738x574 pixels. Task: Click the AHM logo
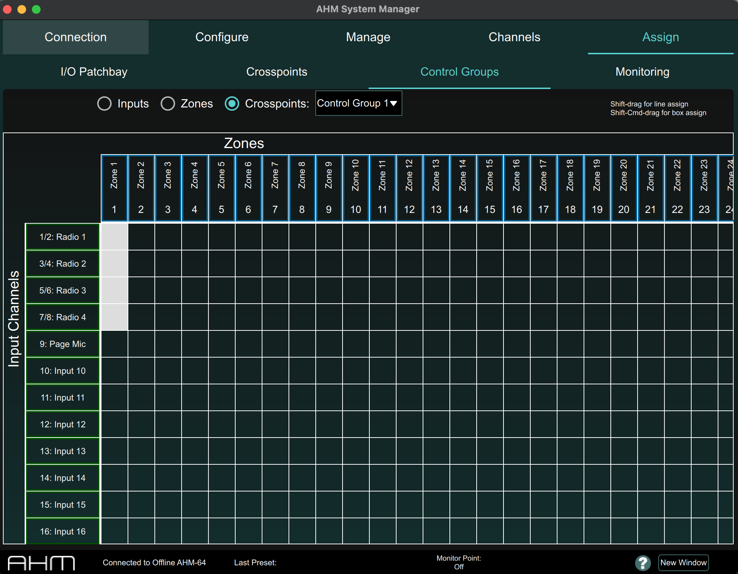pyautogui.click(x=41, y=563)
